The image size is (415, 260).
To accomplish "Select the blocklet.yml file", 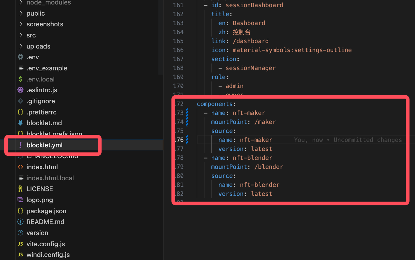I will click(x=45, y=145).
